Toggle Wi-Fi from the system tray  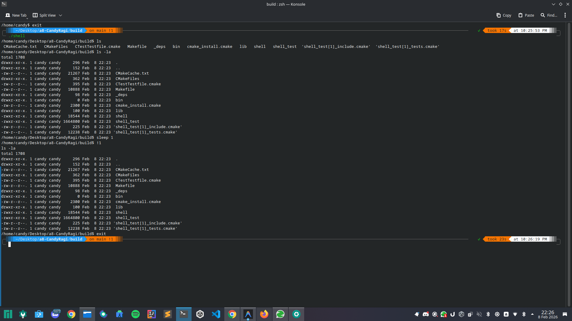click(x=515, y=314)
